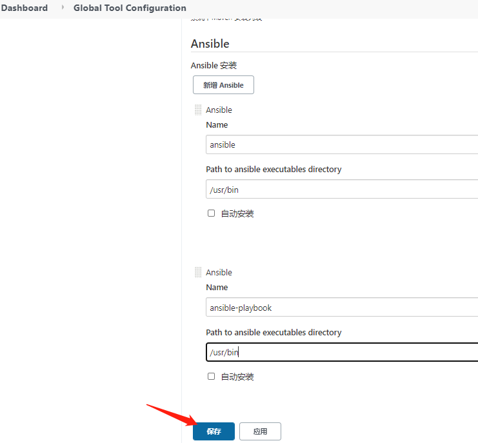Enable 自动安装 checkbox under the ansible entry
This screenshot has width=478, height=443.
point(211,213)
